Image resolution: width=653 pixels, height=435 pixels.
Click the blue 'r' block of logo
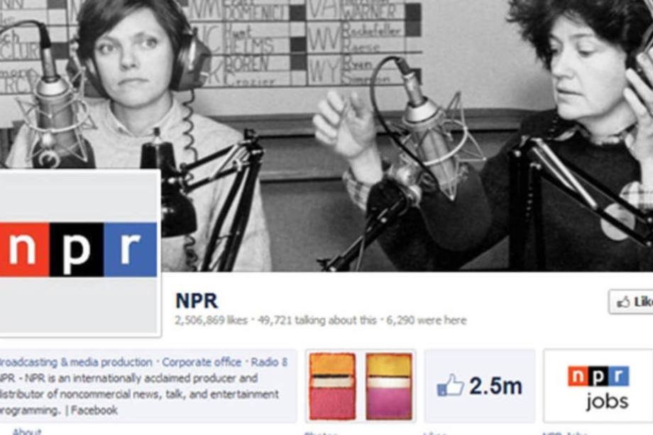[x=131, y=250]
